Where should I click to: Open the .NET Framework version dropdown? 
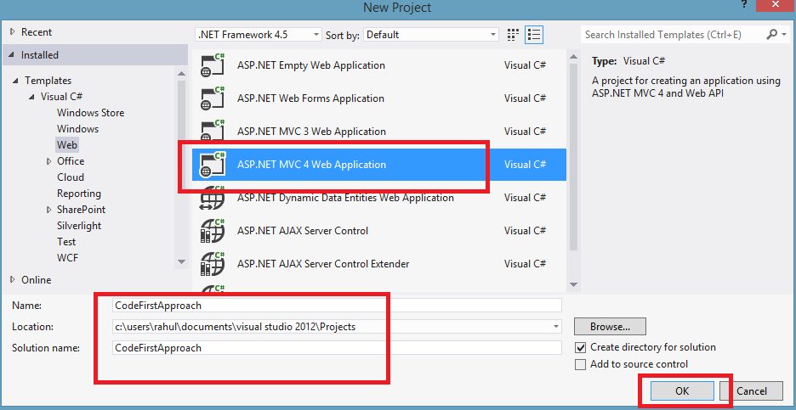[259, 35]
